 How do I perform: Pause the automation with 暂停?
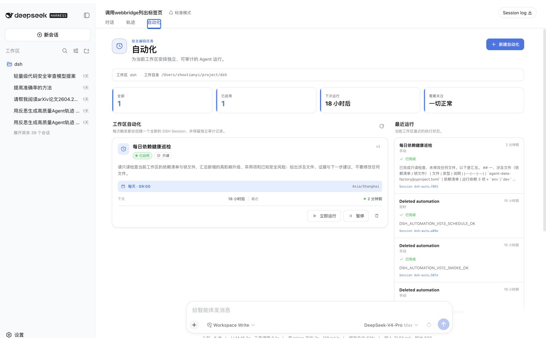(356, 216)
